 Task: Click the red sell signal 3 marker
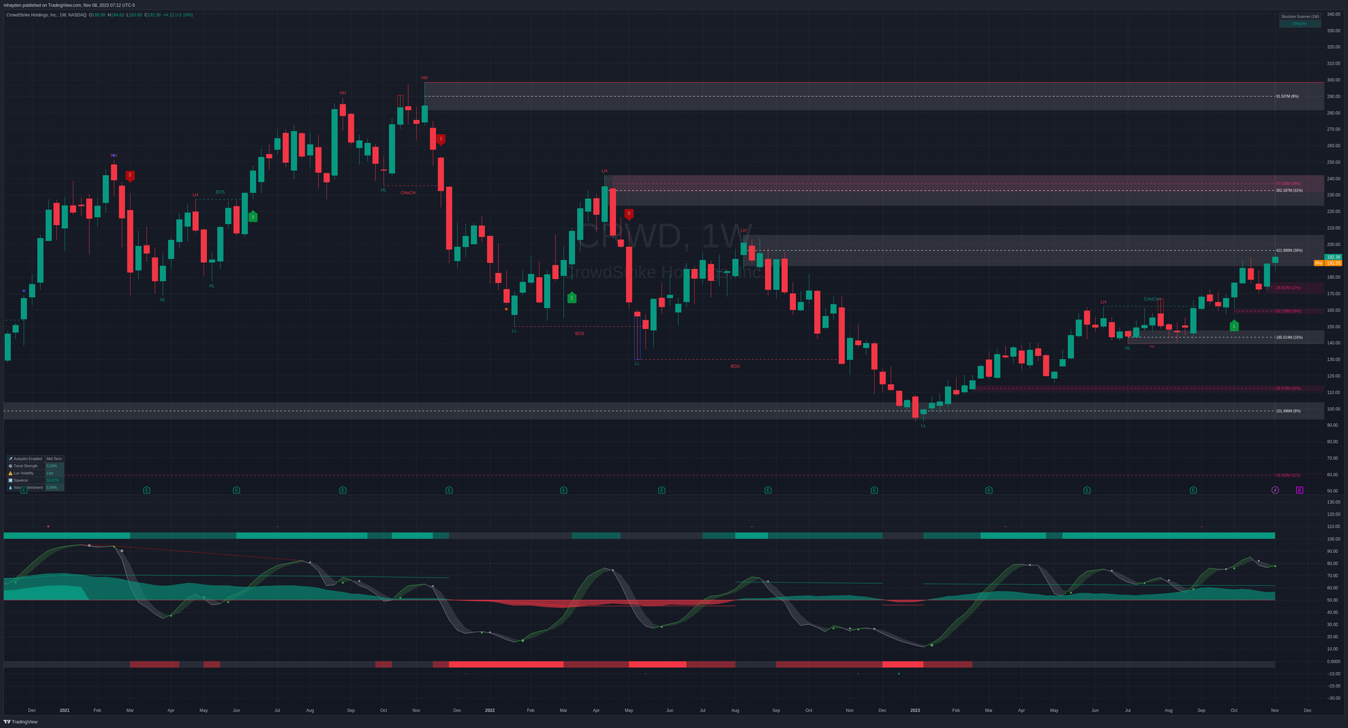point(629,214)
